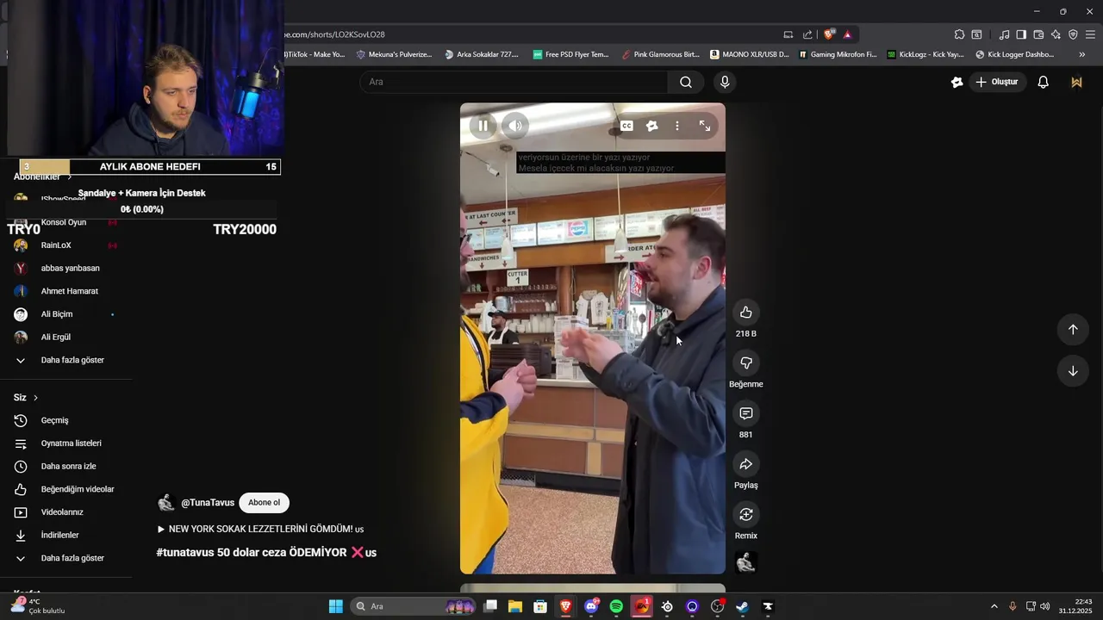Open Windows Start menu
The width and height of the screenshot is (1103, 620).
pyautogui.click(x=336, y=606)
